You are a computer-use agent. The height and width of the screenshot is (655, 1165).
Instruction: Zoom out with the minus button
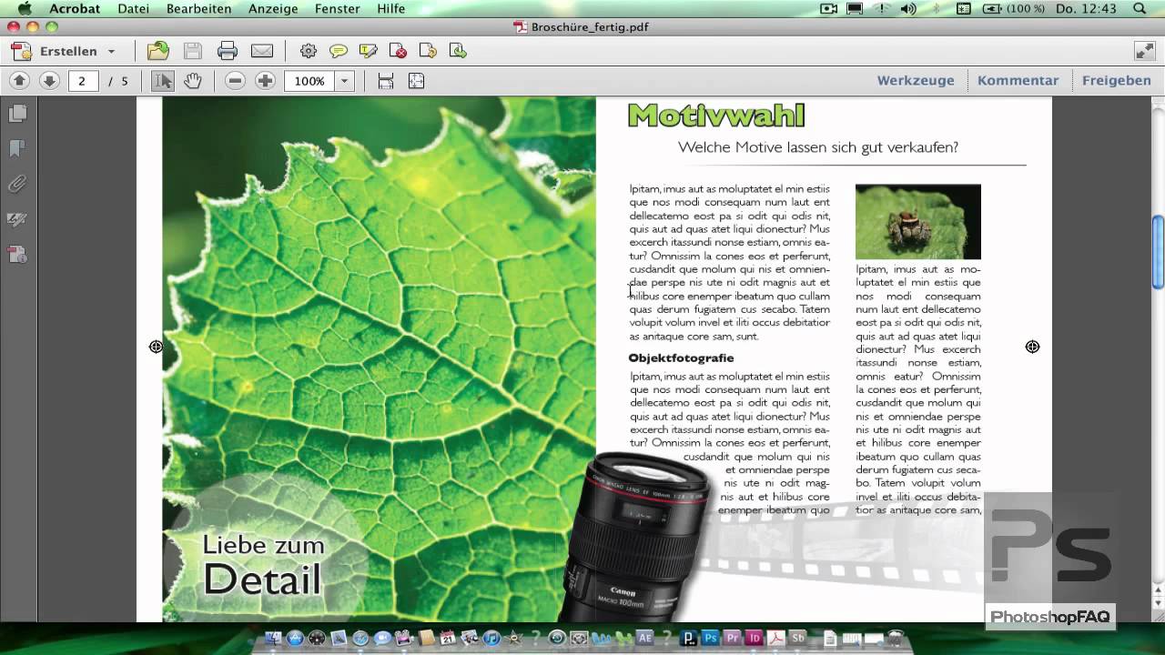pyautogui.click(x=235, y=81)
